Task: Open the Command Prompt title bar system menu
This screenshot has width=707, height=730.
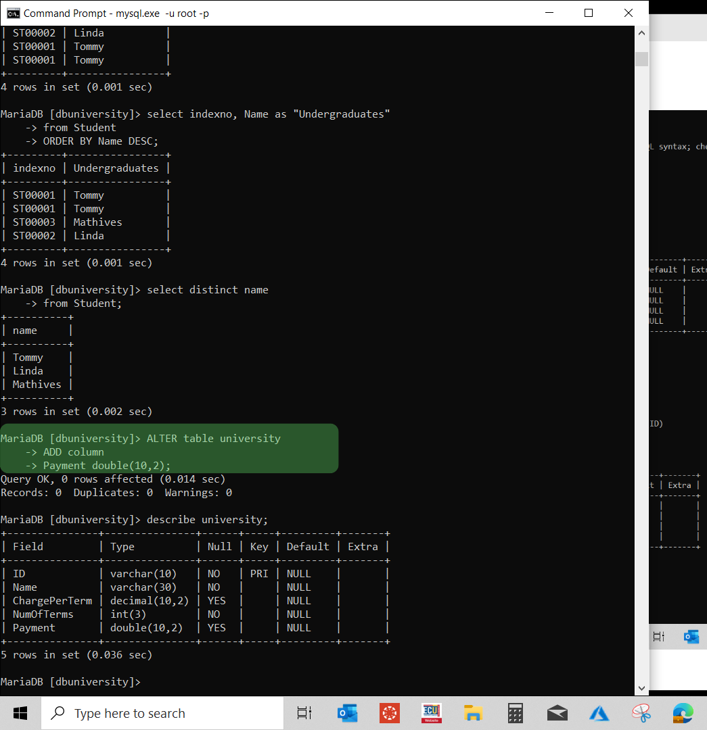Action: tap(12, 13)
